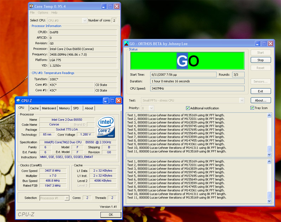Click the Start Time field showing 6/11/2007

pos(183,75)
